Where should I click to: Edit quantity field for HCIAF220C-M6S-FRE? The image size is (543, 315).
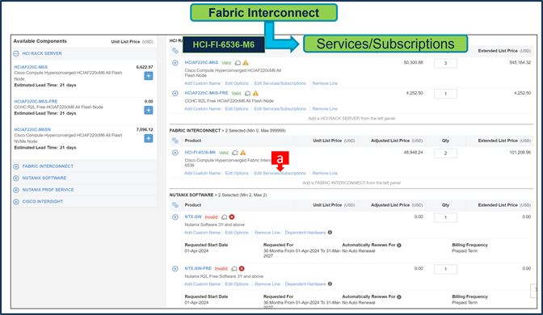445,94
